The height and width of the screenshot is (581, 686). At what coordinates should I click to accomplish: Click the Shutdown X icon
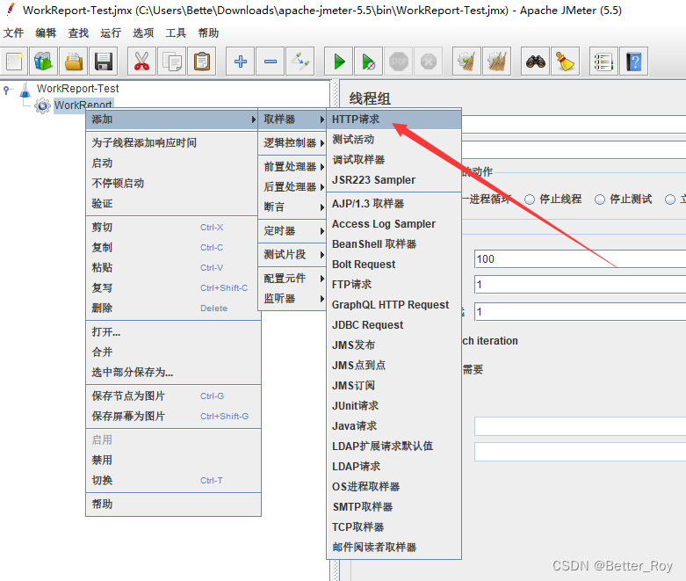coord(429,62)
